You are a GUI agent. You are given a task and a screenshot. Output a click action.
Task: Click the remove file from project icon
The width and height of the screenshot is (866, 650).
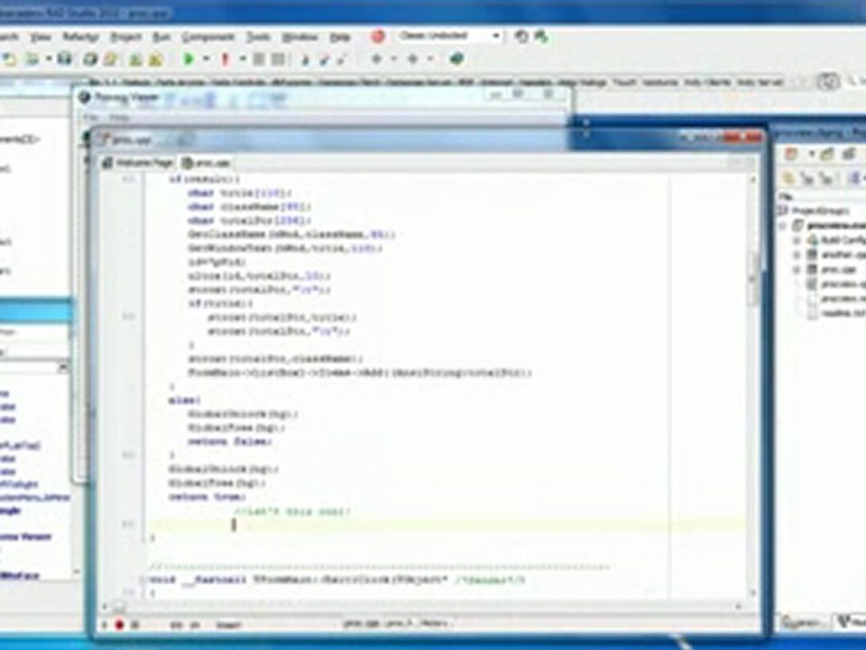[156, 60]
